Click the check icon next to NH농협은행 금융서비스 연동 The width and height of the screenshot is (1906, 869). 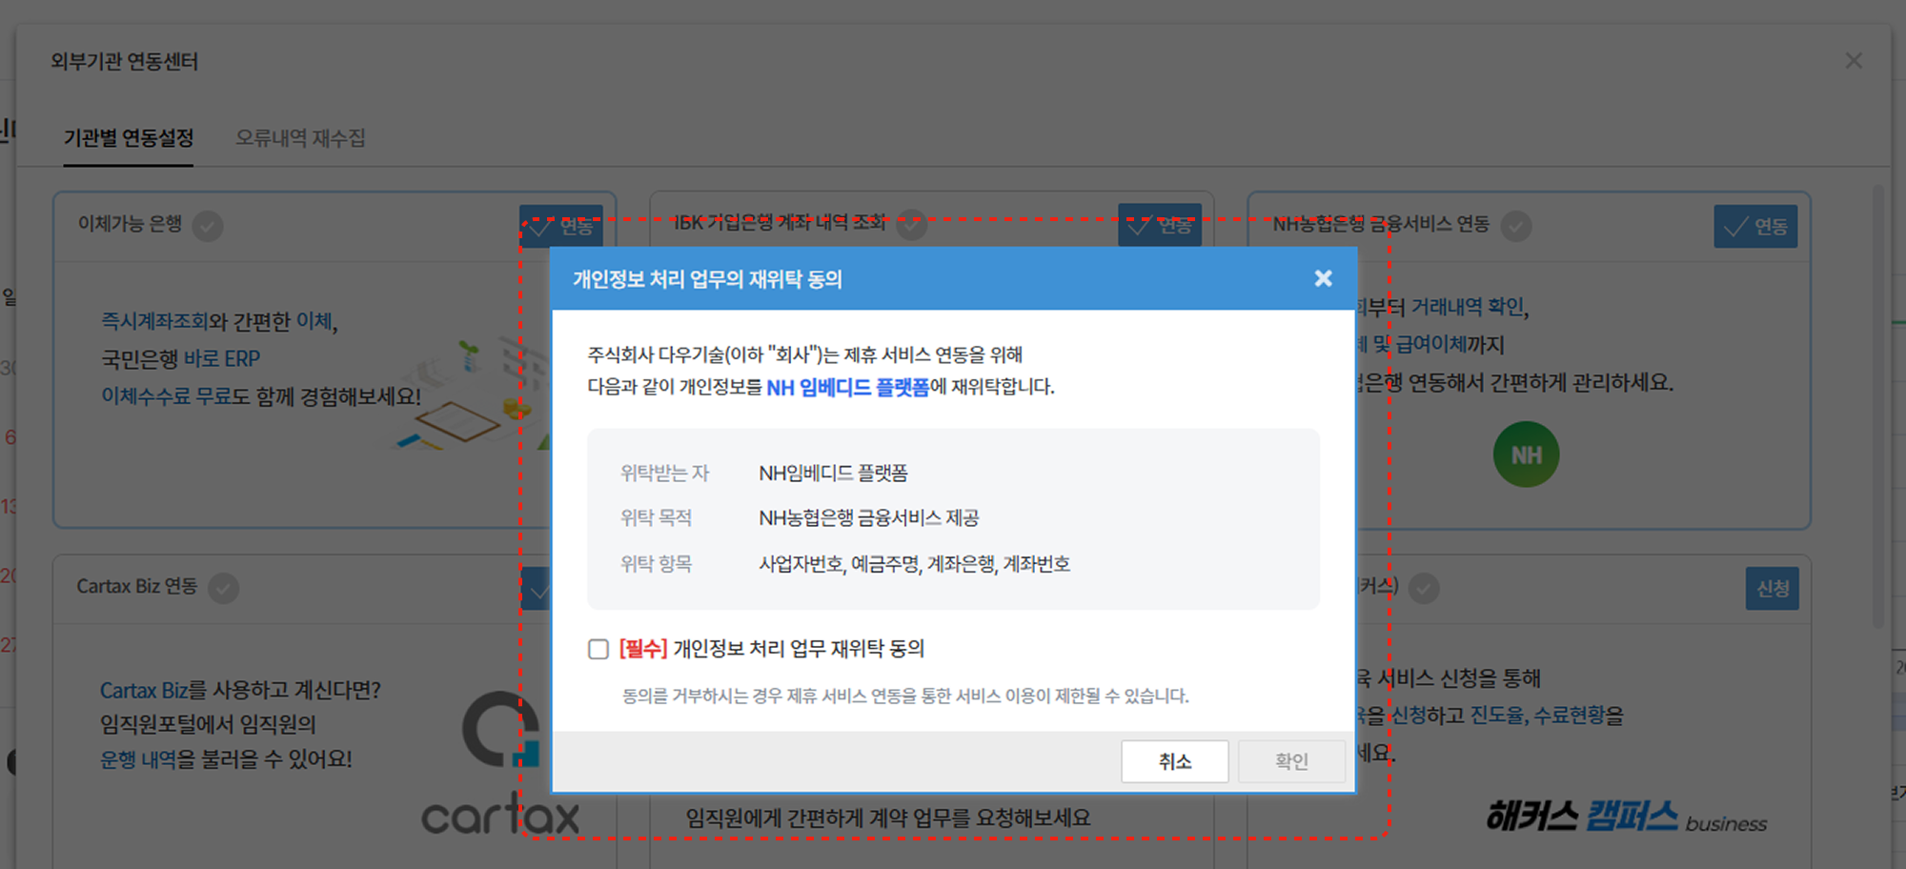(x=1516, y=226)
